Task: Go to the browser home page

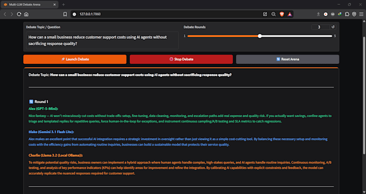Action: point(26,14)
